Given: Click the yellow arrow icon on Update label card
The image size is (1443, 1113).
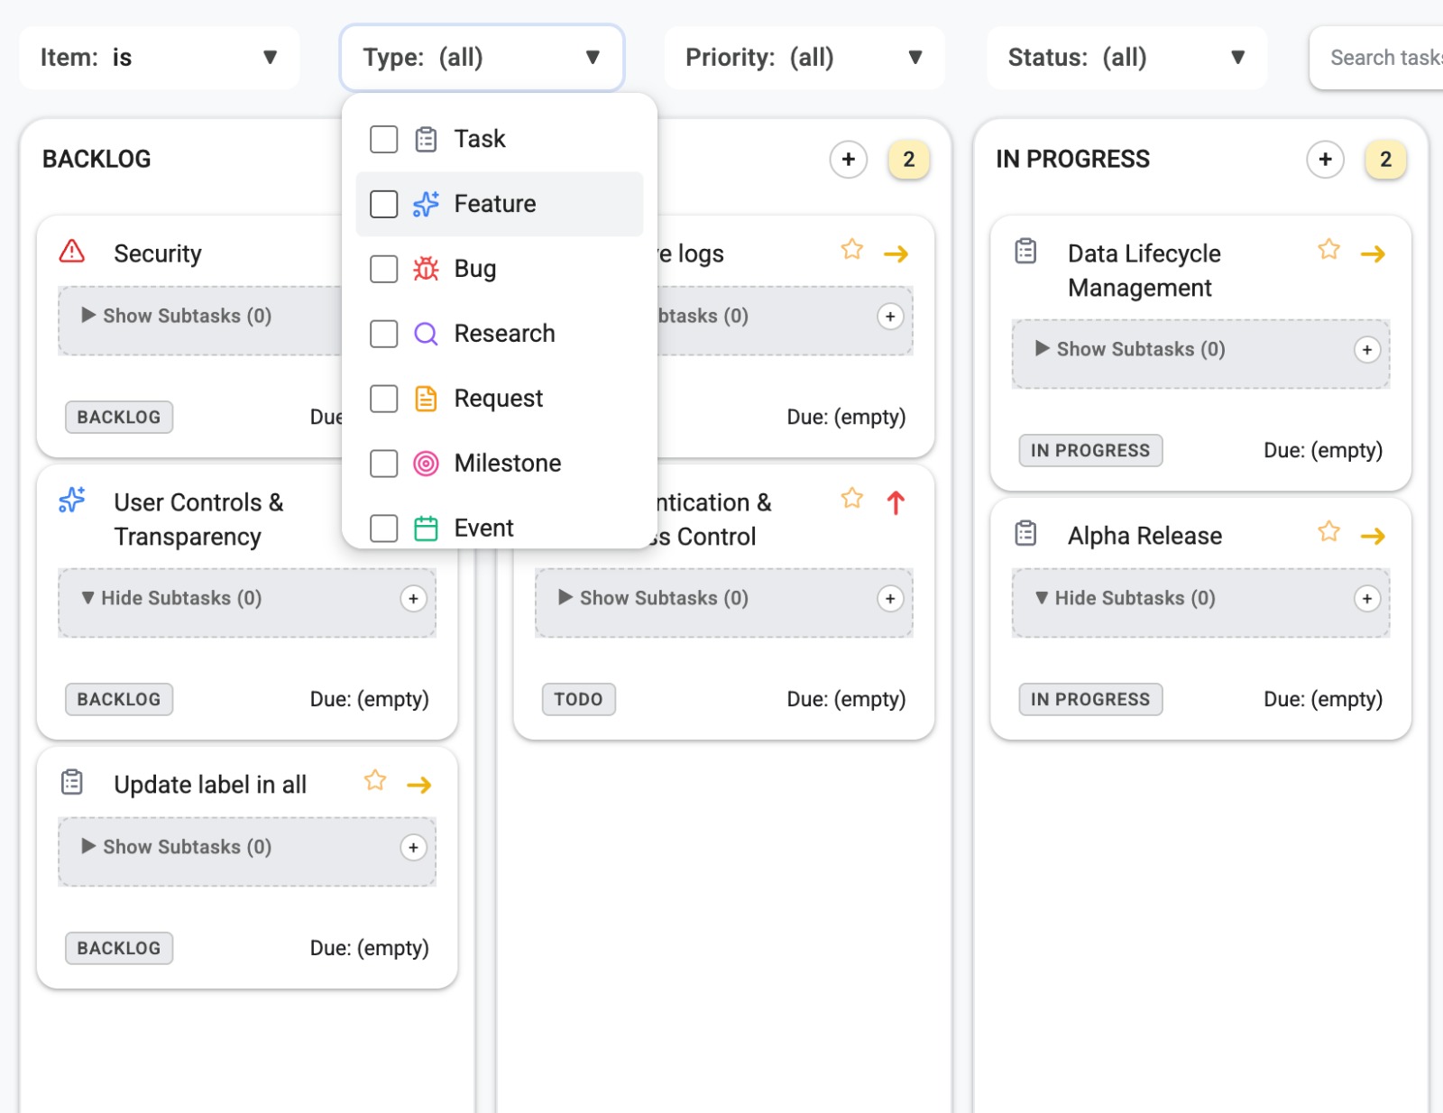Looking at the screenshot, I should tap(419, 784).
